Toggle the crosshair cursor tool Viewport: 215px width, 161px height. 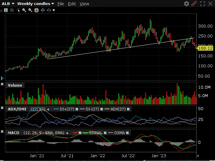37,10
